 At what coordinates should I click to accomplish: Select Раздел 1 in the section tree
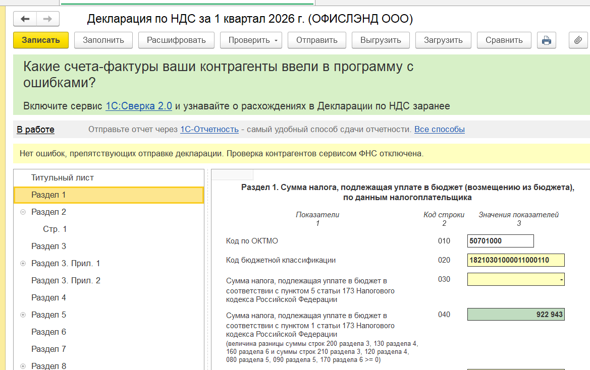point(109,195)
